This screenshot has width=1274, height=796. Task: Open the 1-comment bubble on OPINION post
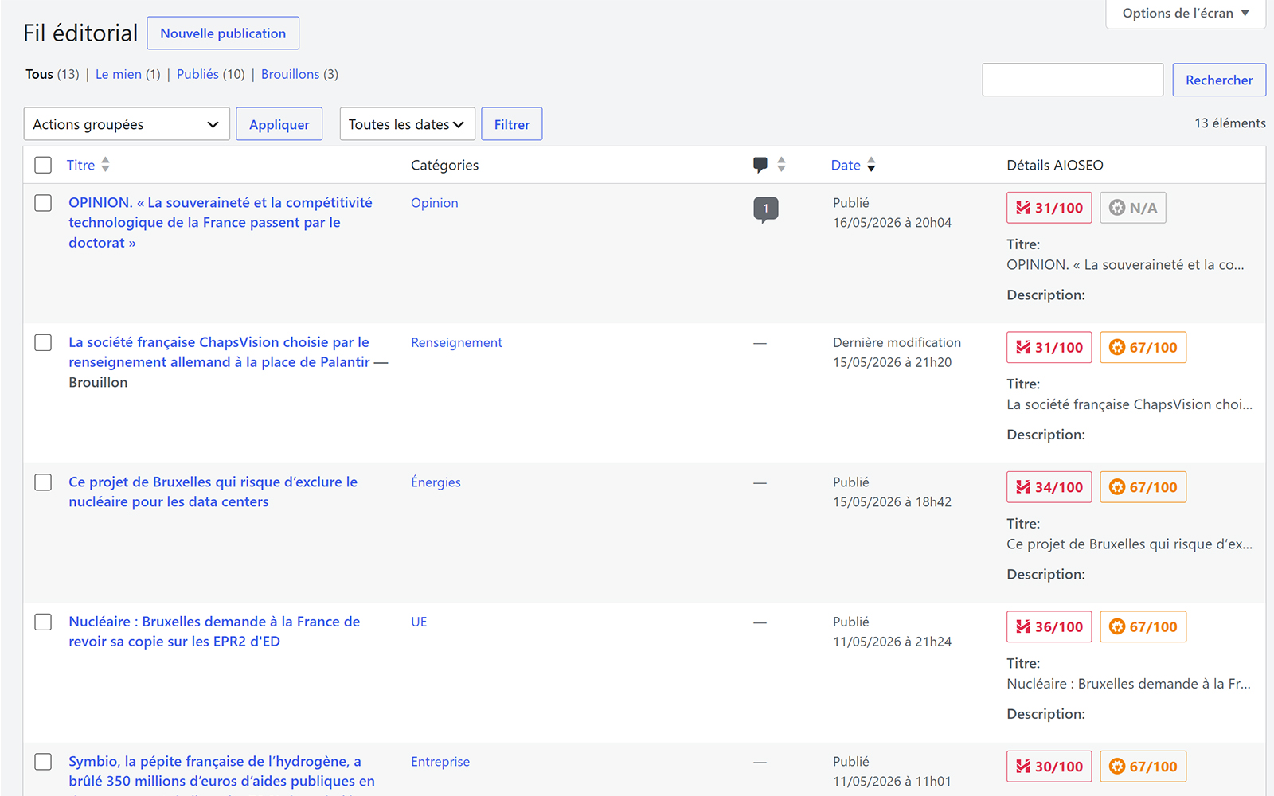coord(766,209)
